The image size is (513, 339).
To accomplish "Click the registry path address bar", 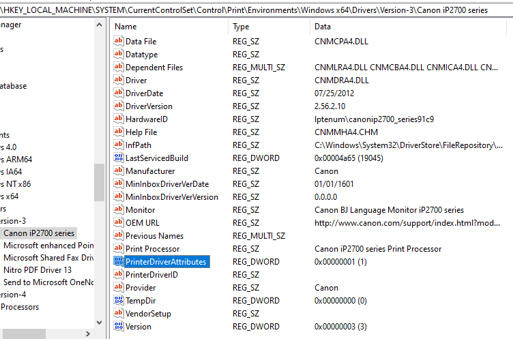I will coord(256,10).
